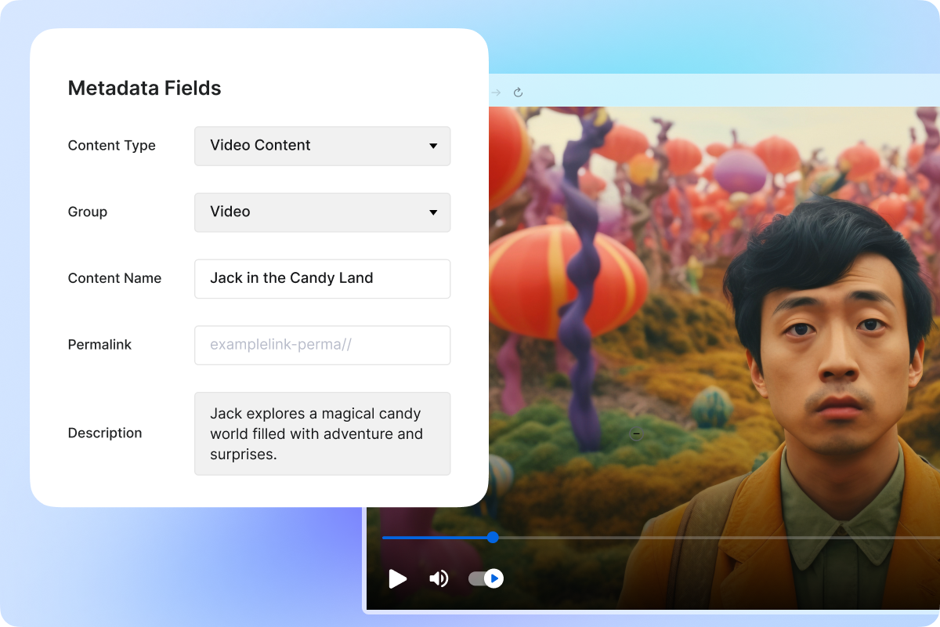Expand the Group dropdown
Image resolution: width=940 pixels, height=627 pixels.
pyautogui.click(x=322, y=212)
